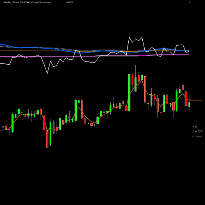The image size is (205, 205).
Task: Click the price value '4.43'
Action: 195,127
